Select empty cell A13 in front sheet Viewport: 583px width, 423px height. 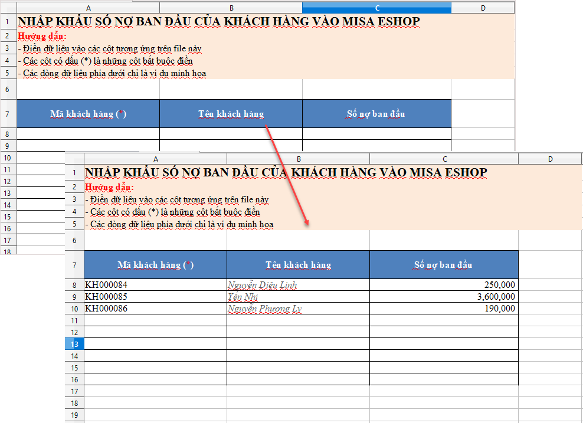pos(155,344)
